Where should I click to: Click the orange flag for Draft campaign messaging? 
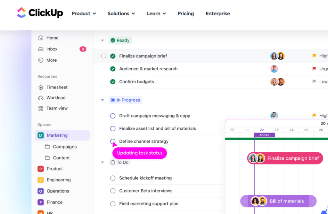tap(314, 115)
